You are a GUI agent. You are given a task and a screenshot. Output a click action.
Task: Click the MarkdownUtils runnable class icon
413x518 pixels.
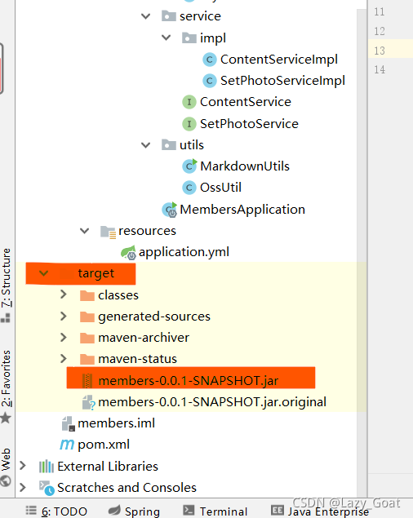(x=189, y=166)
